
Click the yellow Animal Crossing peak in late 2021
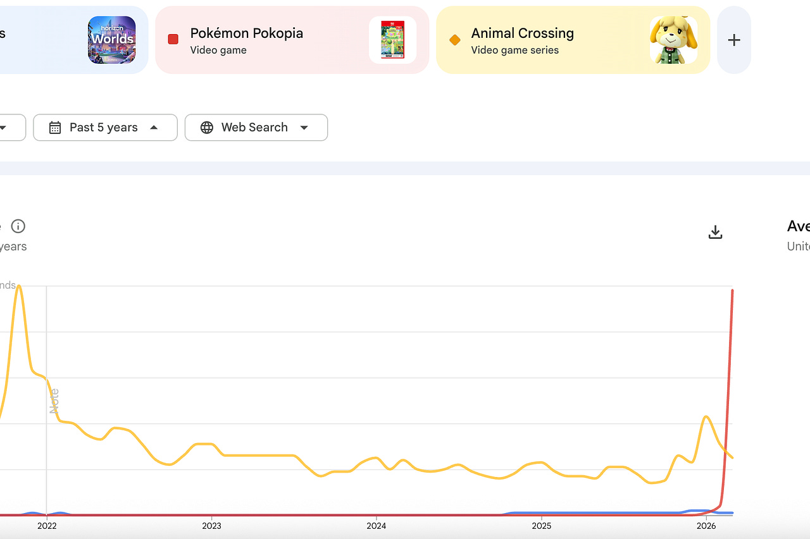click(19, 287)
